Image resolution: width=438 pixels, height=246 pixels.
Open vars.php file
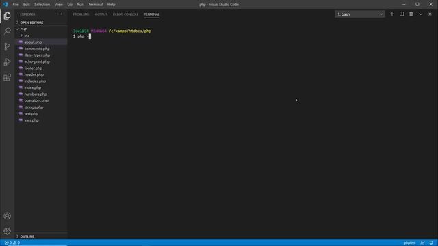41,120
